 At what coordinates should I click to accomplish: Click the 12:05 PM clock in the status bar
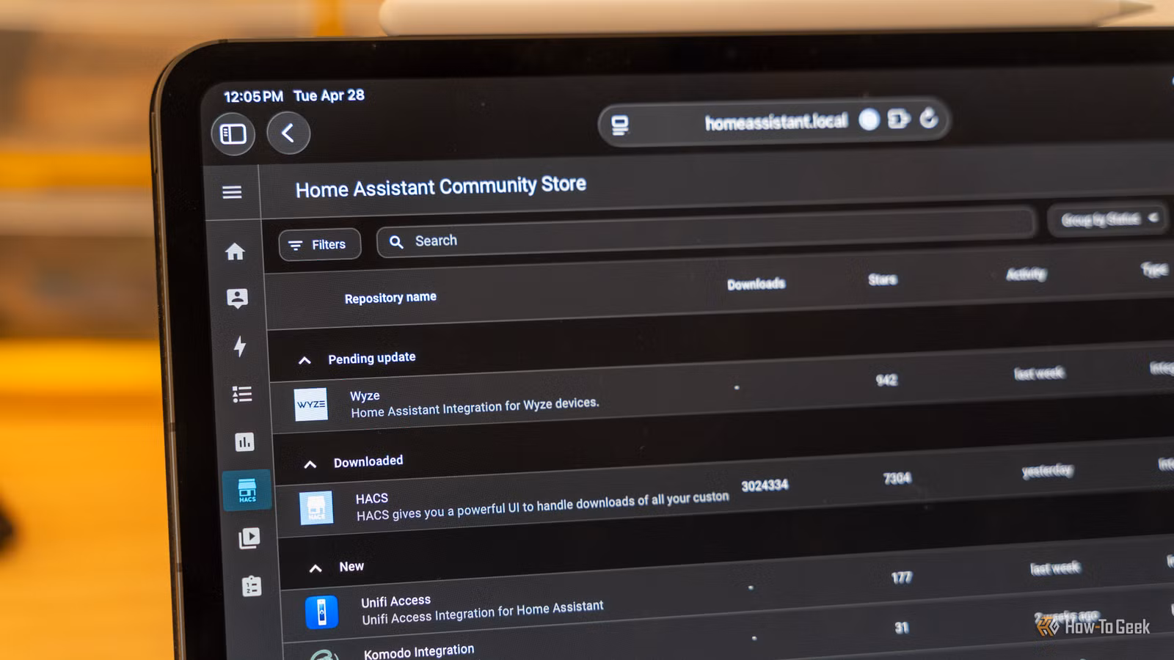pos(253,97)
